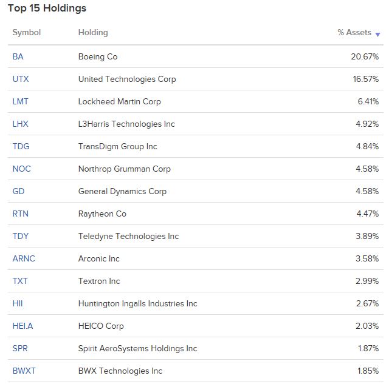This screenshot has height=384, width=389.
Task: Open the BA ticker symbol link
Action: tap(18, 56)
